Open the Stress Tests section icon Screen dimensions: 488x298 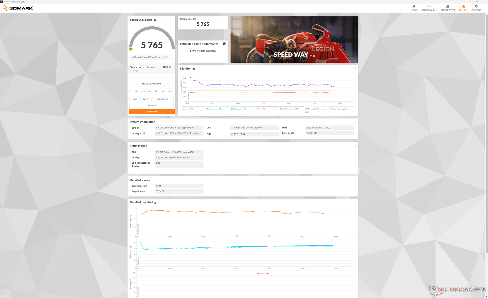click(x=447, y=6)
